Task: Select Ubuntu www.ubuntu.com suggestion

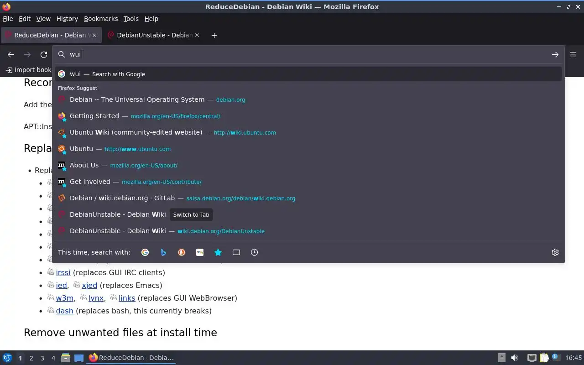Action: pos(308,149)
